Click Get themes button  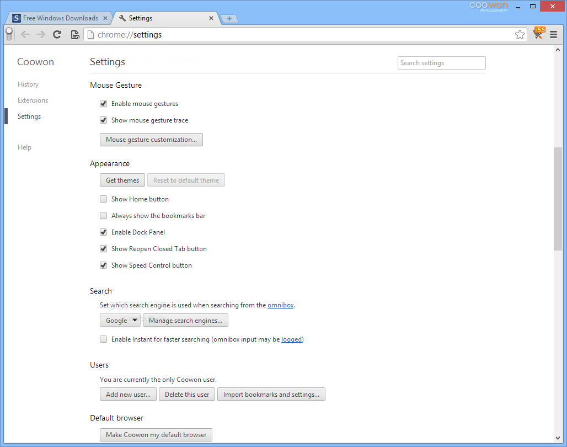click(122, 180)
